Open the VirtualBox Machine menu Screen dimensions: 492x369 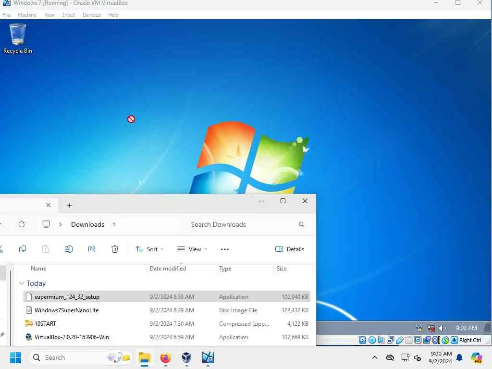tap(27, 15)
